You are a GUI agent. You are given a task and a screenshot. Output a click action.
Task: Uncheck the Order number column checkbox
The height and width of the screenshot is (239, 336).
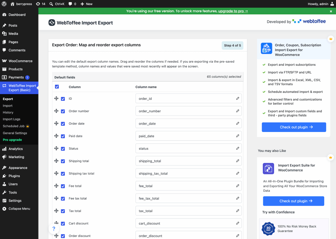click(x=63, y=111)
